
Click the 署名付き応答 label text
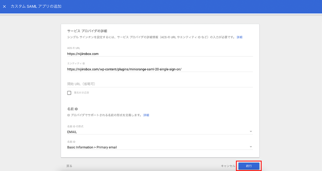(x=82, y=93)
